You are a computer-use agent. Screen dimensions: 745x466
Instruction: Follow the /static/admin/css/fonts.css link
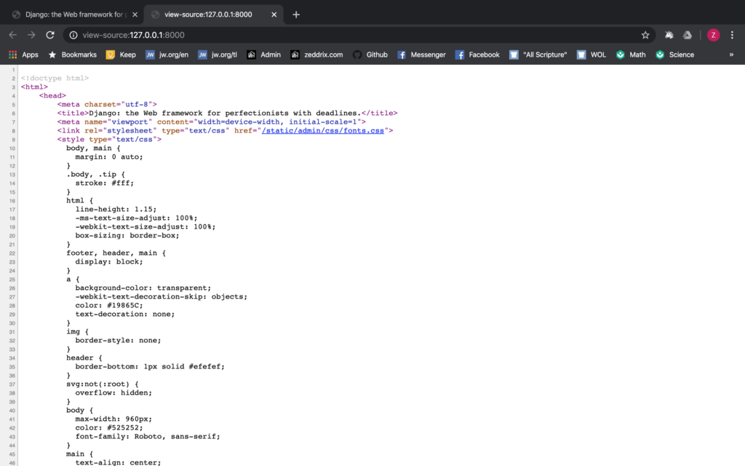[x=322, y=130]
